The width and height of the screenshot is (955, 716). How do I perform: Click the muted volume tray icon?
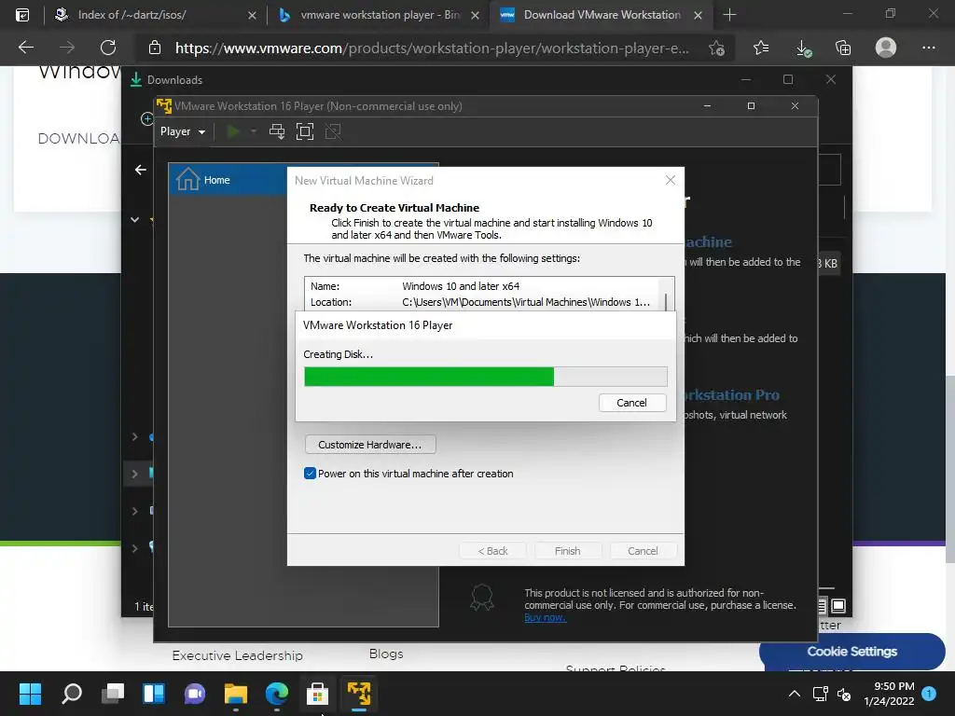pos(844,694)
